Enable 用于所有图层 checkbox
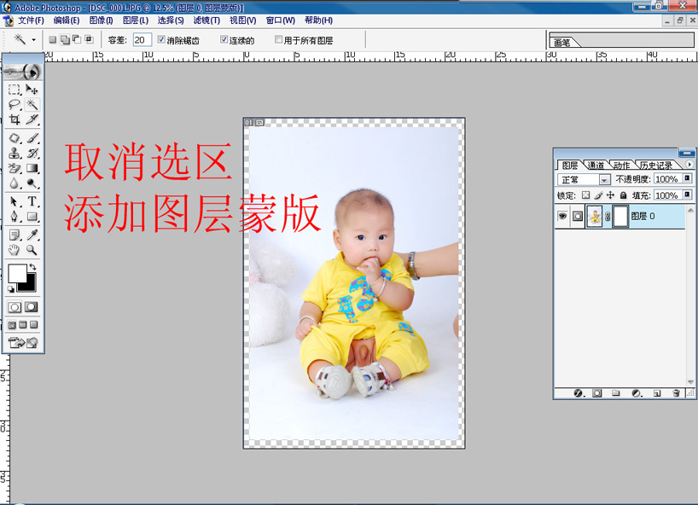The height and width of the screenshot is (505, 698). pos(279,39)
